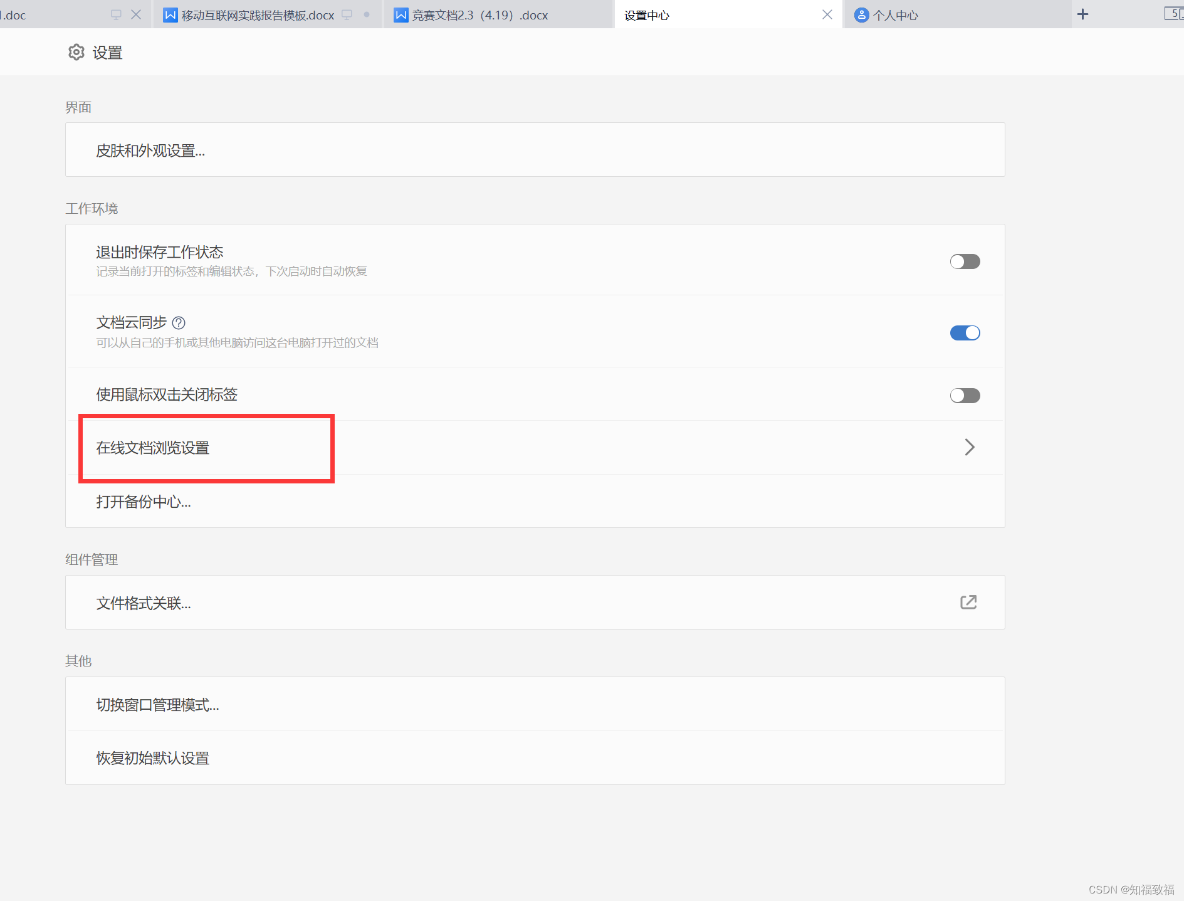
Task: Switch to 移动互联网实践报告模板.docx tab
Action: 267,15
